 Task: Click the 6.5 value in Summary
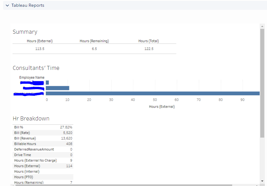pyautogui.click(x=94, y=49)
